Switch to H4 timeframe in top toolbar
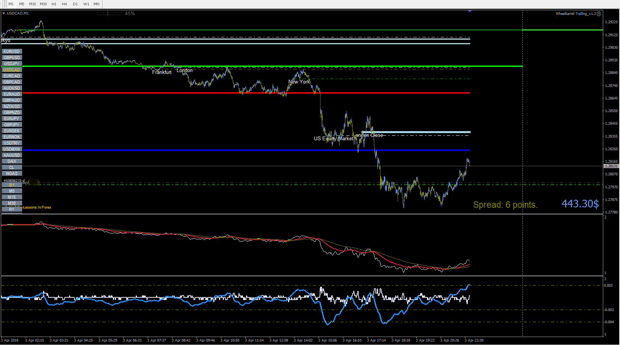The image size is (620, 345). [x=64, y=4]
